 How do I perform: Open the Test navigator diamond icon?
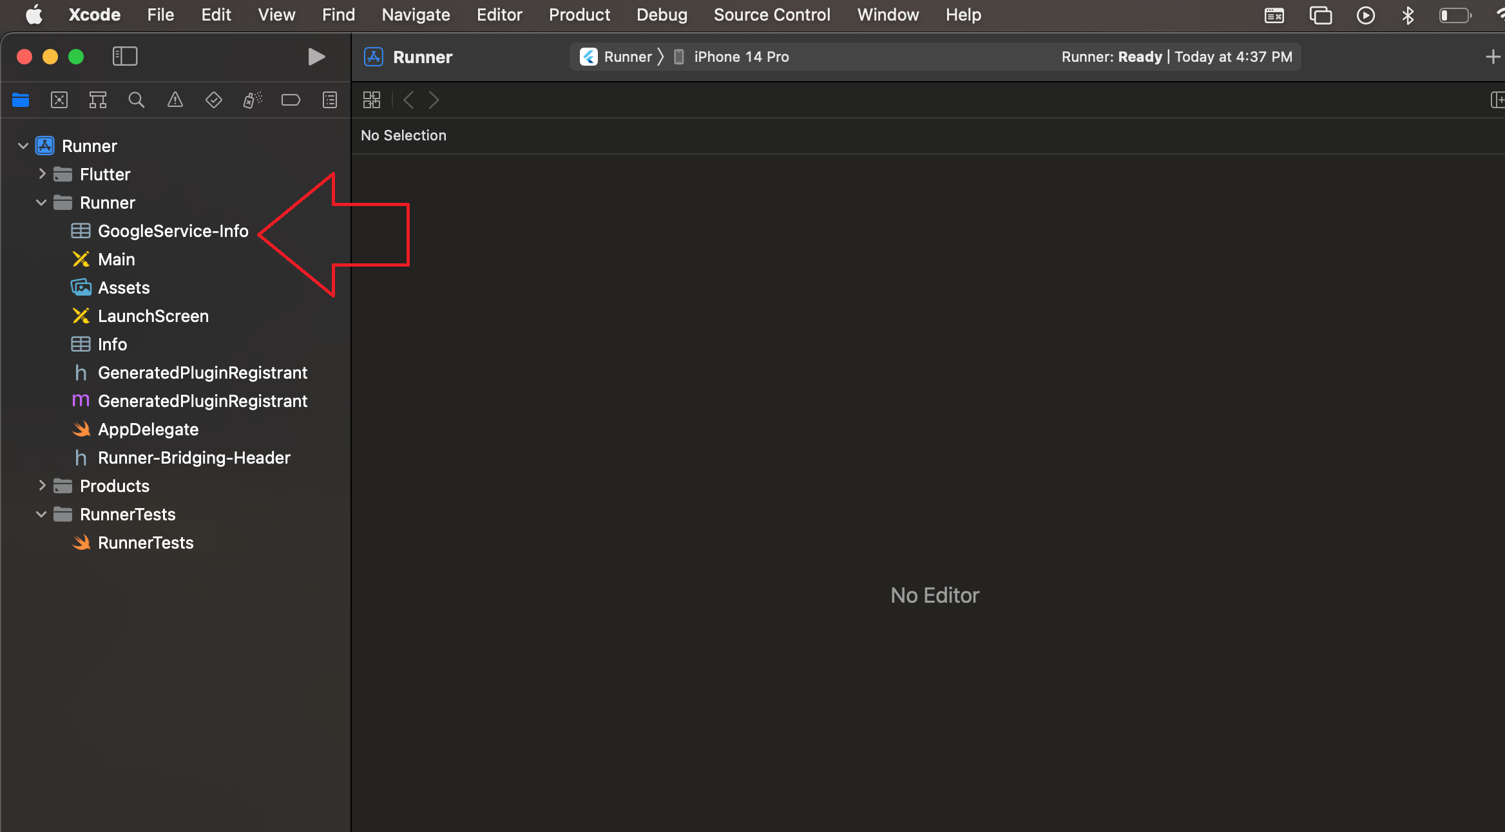[x=214, y=100]
